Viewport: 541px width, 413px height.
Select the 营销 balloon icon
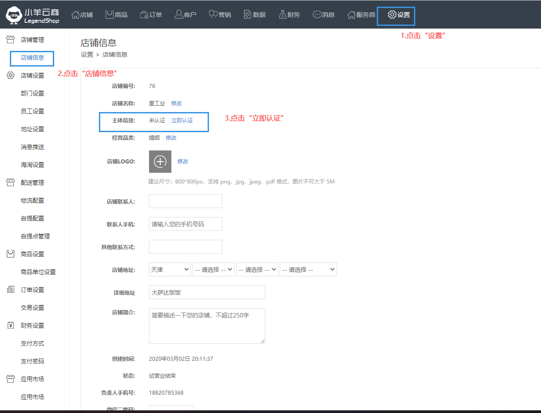pos(213,15)
